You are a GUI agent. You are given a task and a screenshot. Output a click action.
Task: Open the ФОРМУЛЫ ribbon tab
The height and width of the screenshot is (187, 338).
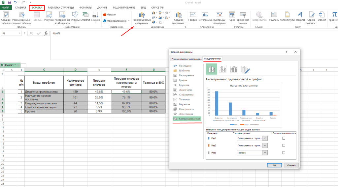(85, 8)
